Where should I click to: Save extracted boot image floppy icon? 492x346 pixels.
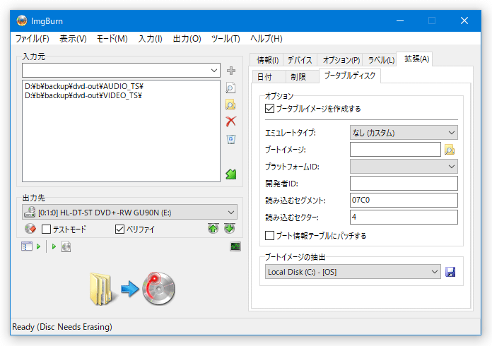tap(450, 272)
